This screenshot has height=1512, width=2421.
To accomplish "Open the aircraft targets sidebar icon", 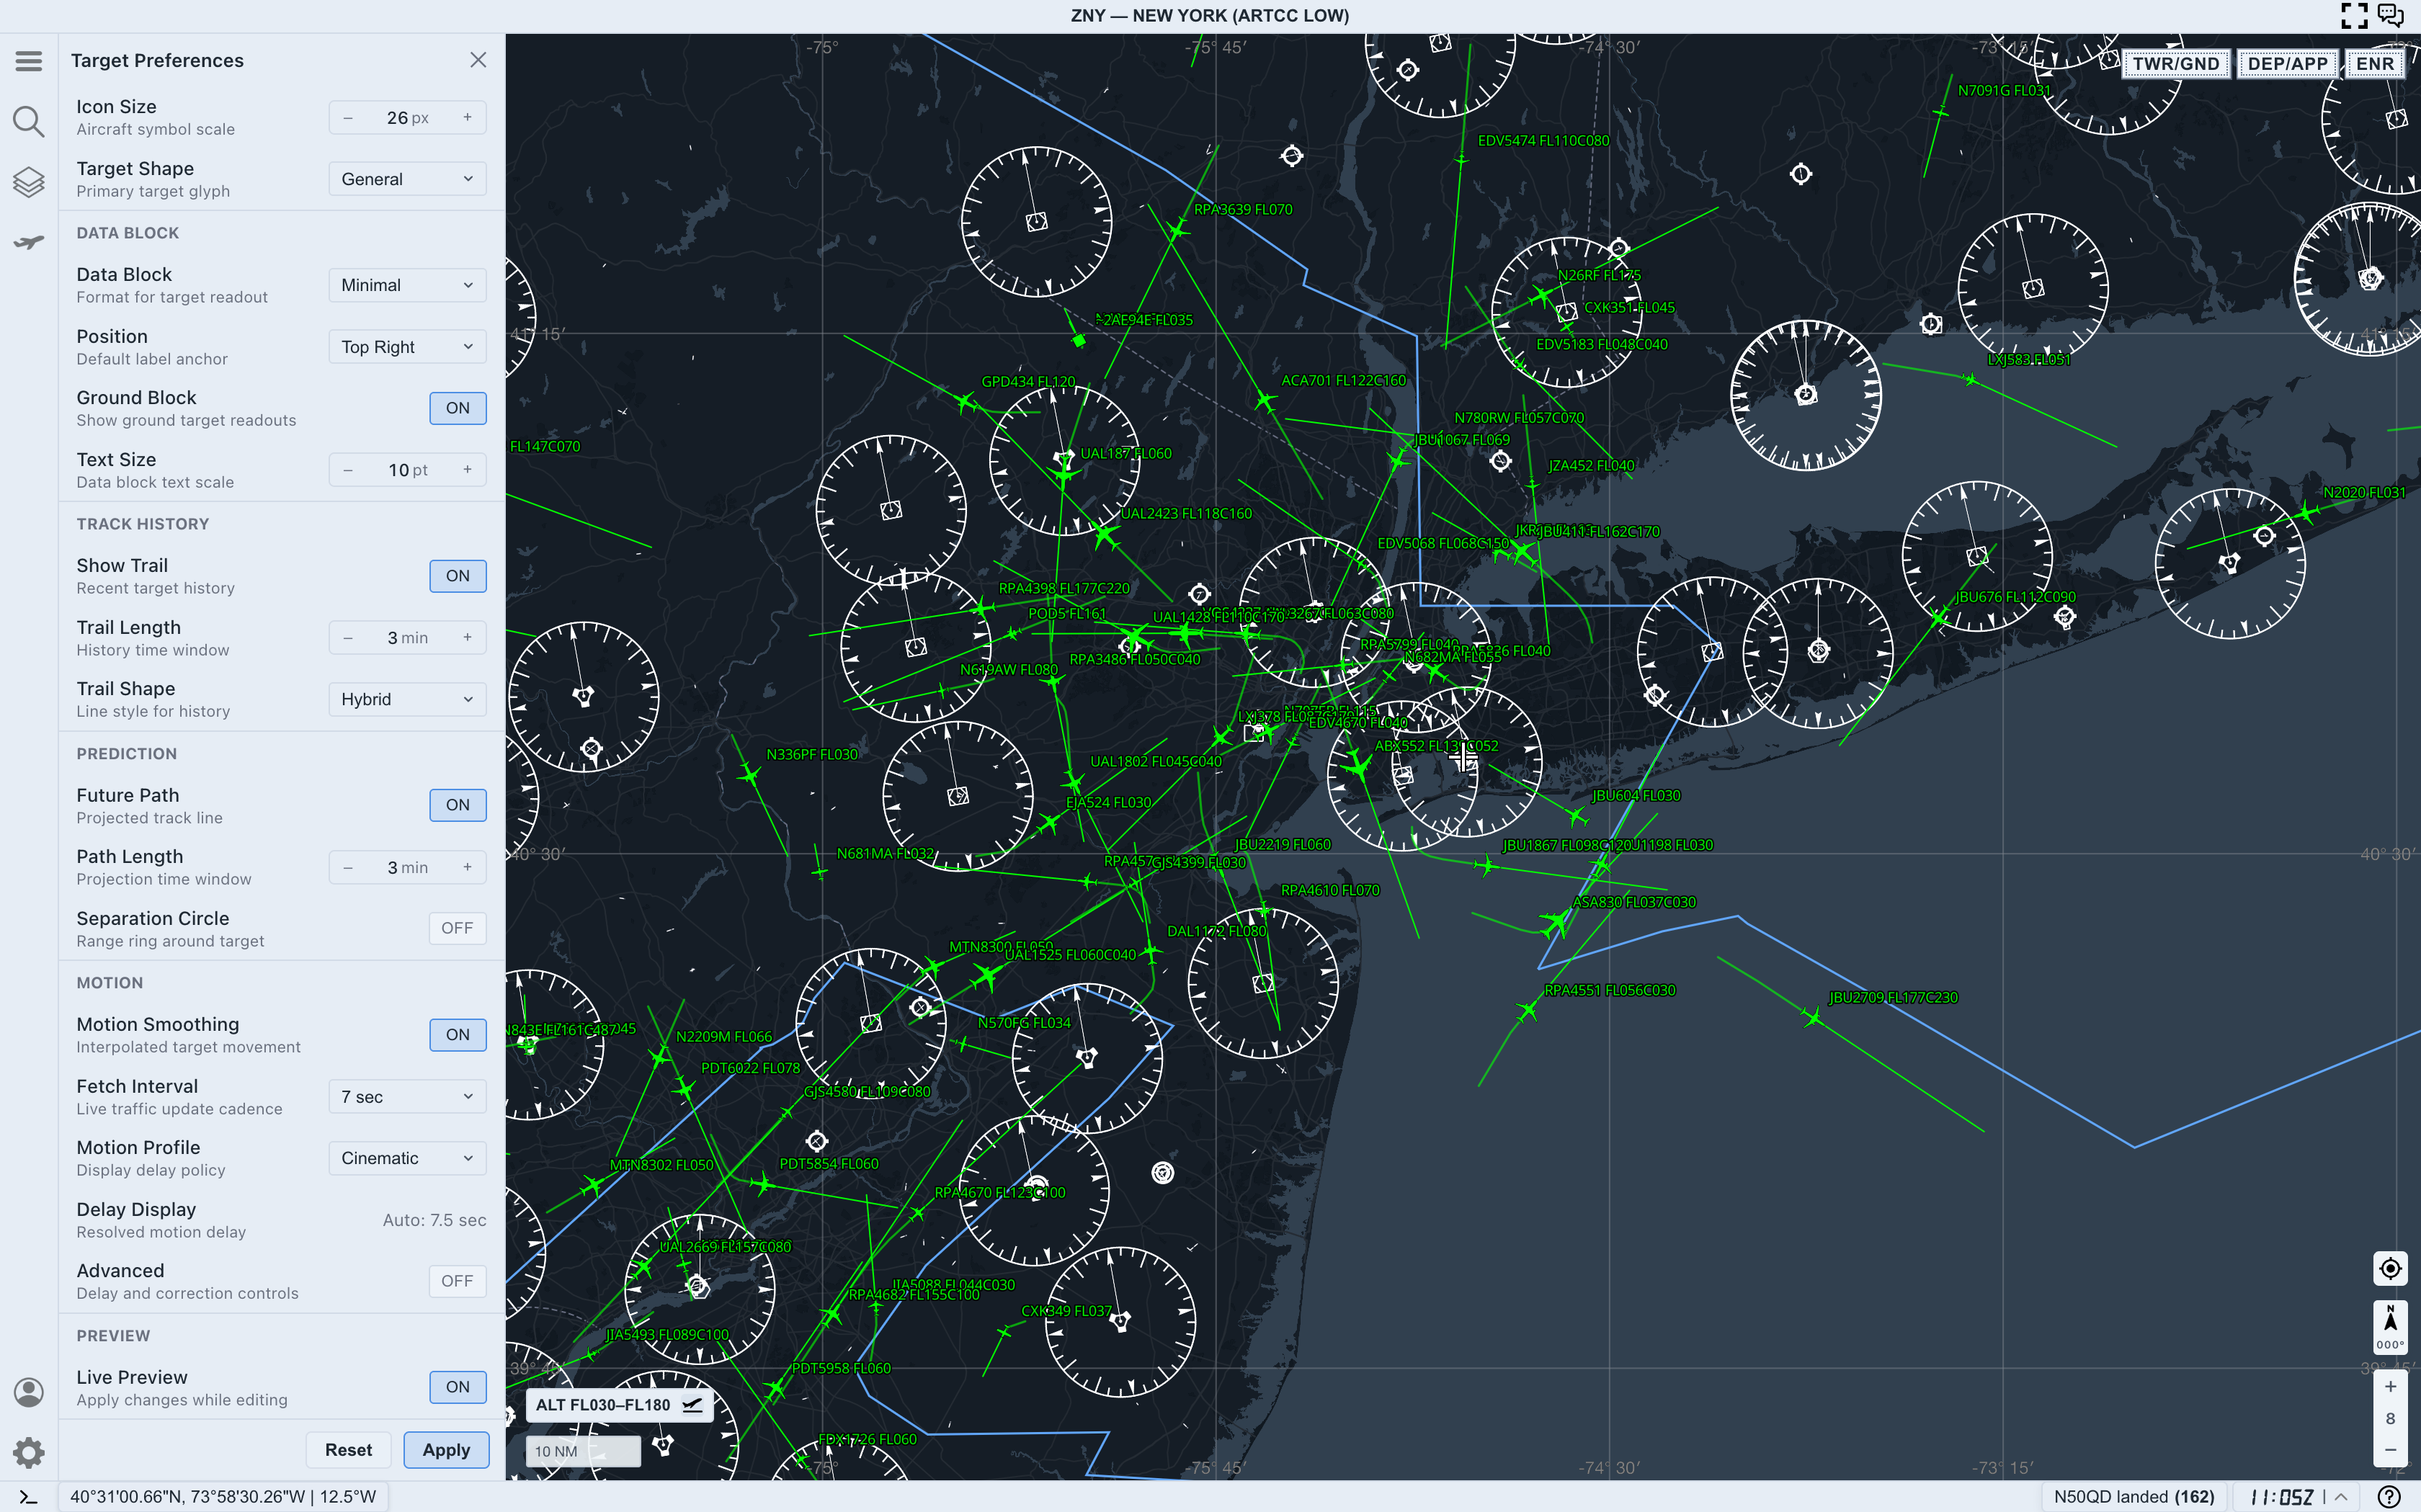I will click(29, 243).
